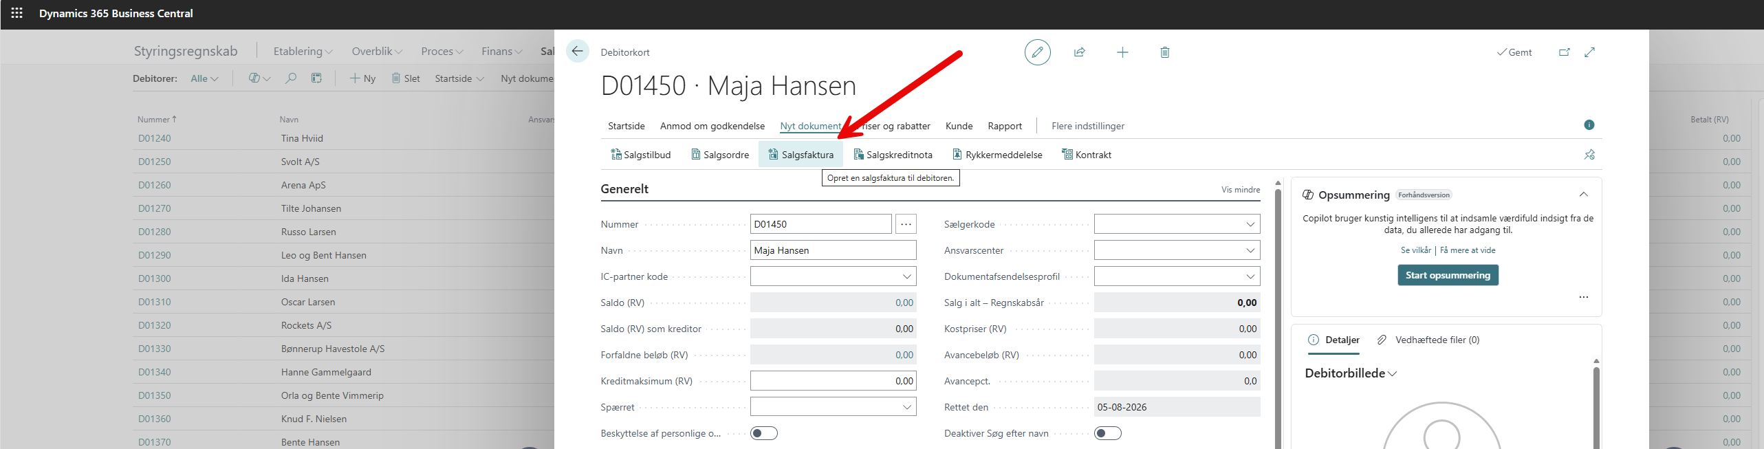Click Ny in the Debitorer list toolbar
The height and width of the screenshot is (449, 1764).
point(362,78)
